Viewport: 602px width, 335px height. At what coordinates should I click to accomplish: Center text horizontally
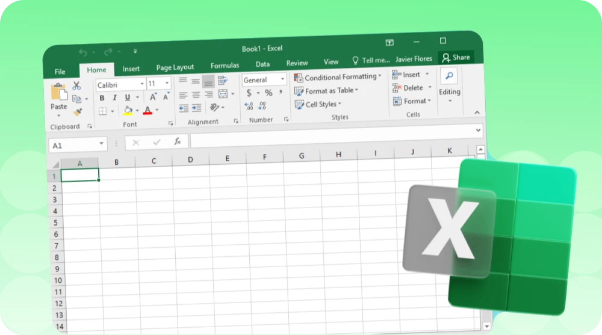click(x=196, y=94)
